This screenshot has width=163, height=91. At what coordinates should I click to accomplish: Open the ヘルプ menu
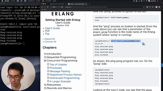click(54, 1)
